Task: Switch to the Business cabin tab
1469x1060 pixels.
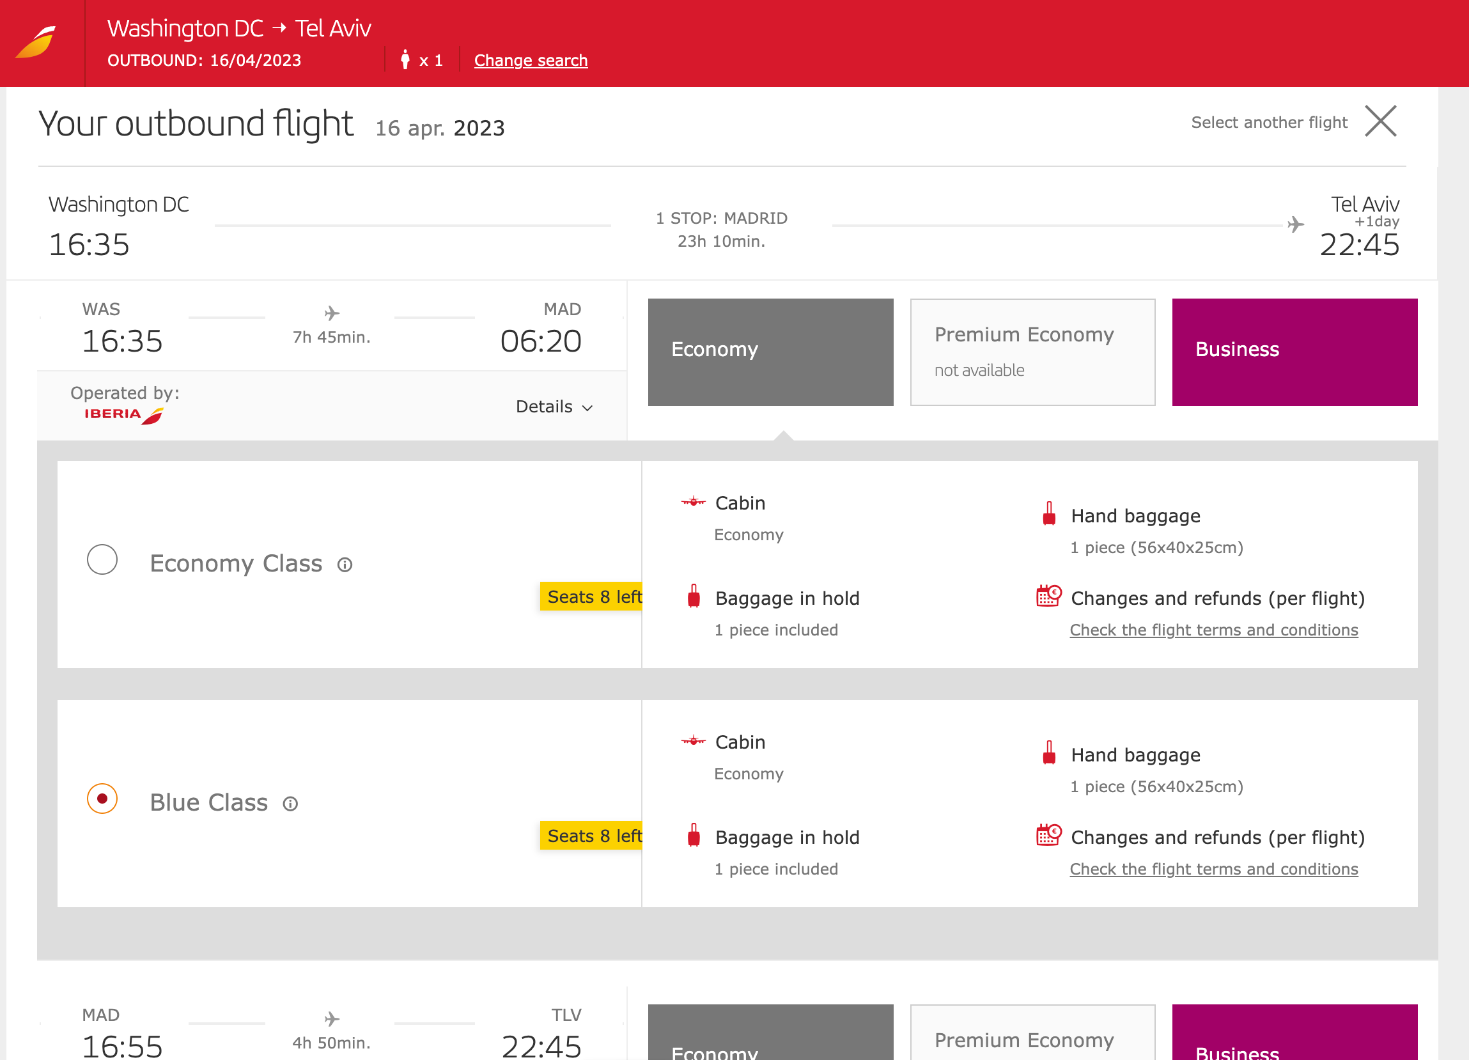Action: 1294,351
